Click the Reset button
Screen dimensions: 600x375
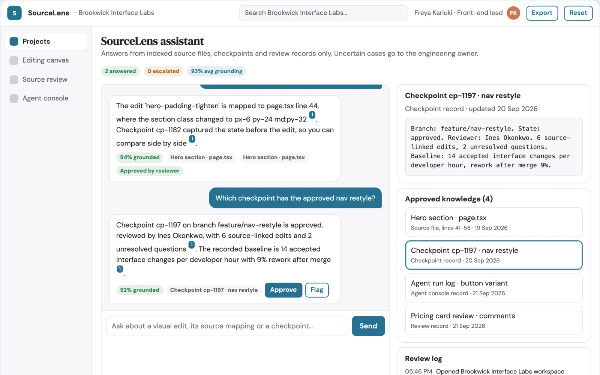[578, 13]
